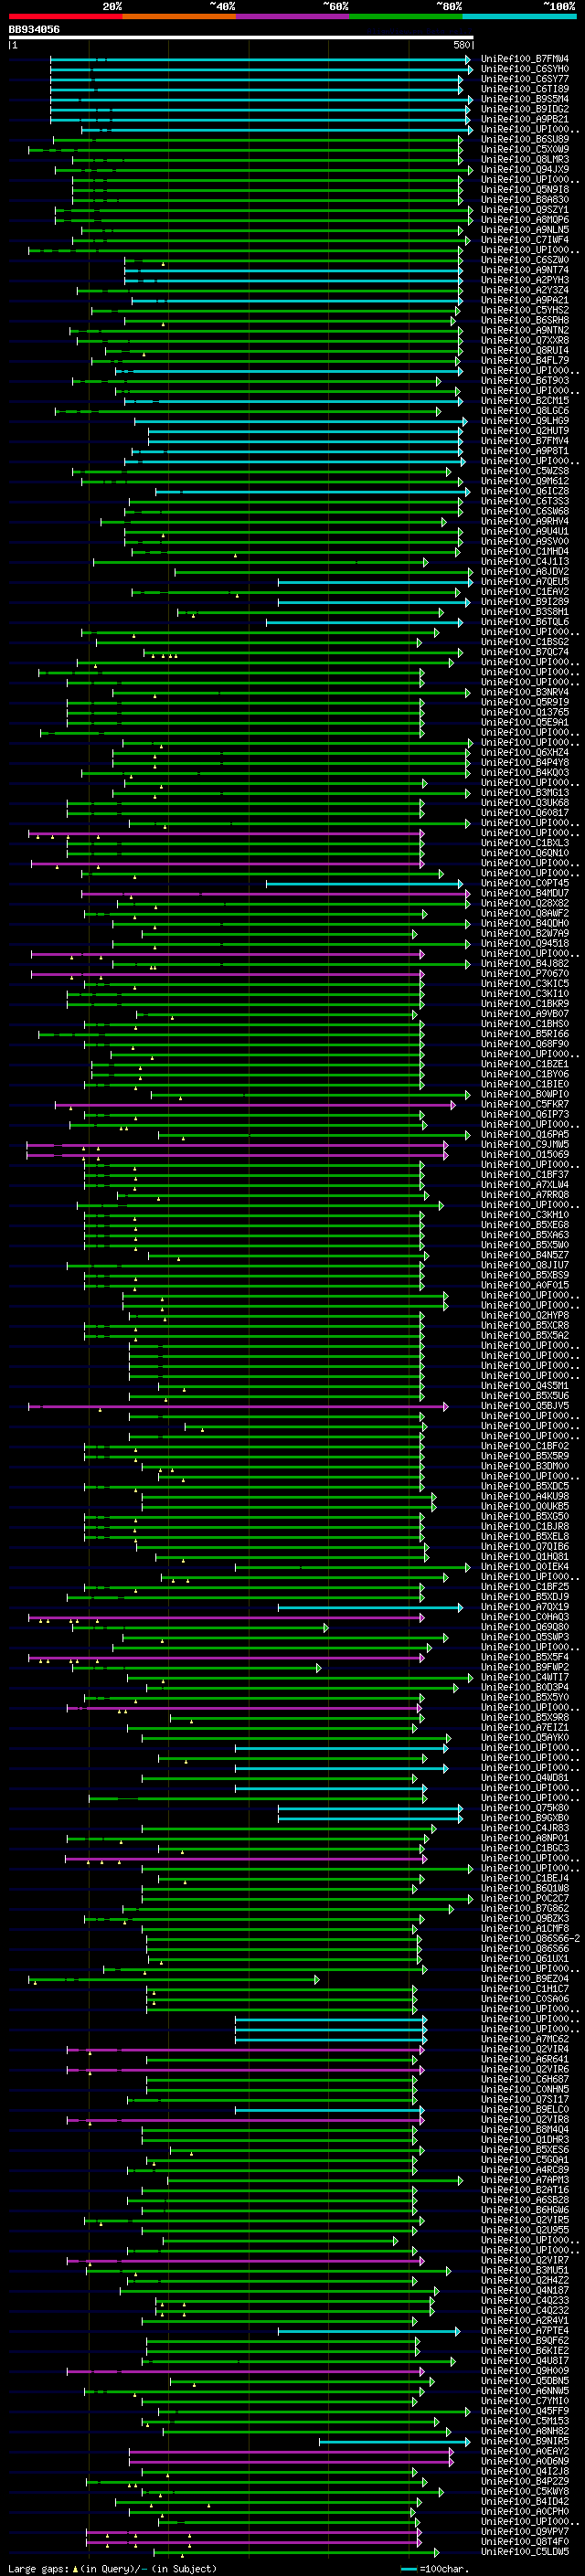
Task: Click hit label UniRef100_B4MDU7
Action: (x=525, y=893)
